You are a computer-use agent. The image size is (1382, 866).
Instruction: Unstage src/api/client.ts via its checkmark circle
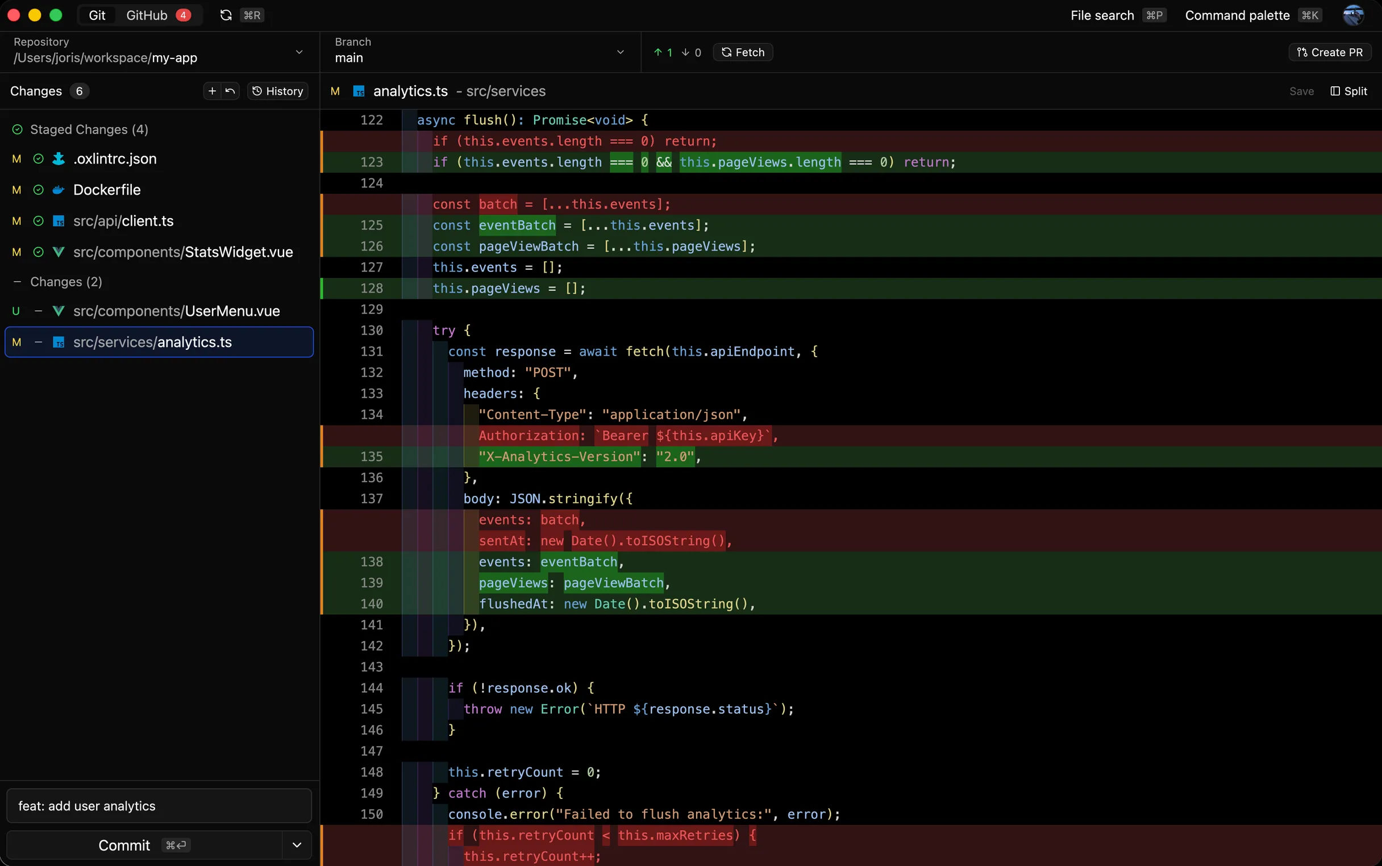[38, 220]
